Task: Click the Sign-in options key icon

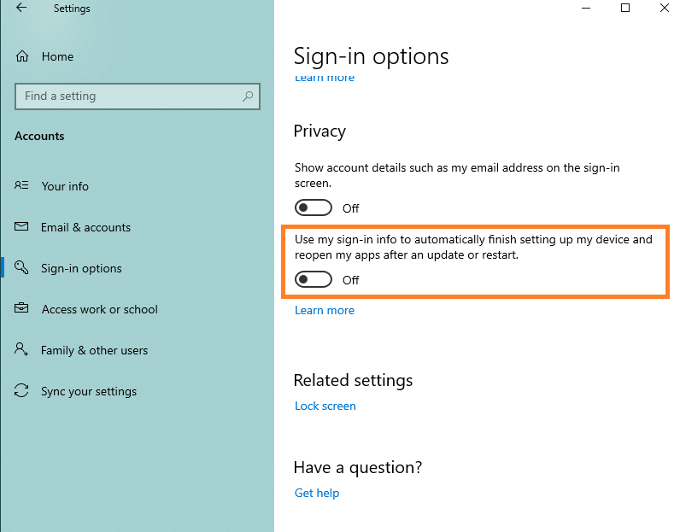Action: click(22, 268)
